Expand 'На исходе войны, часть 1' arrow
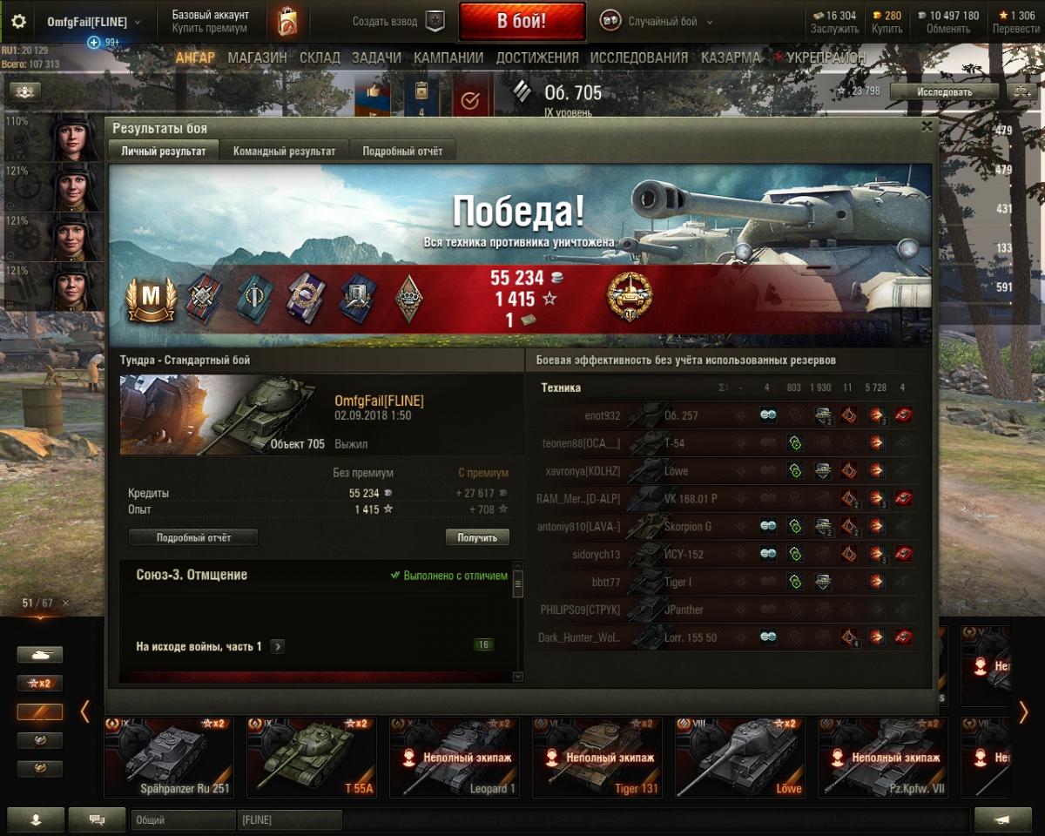The image size is (1045, 836). [x=277, y=646]
